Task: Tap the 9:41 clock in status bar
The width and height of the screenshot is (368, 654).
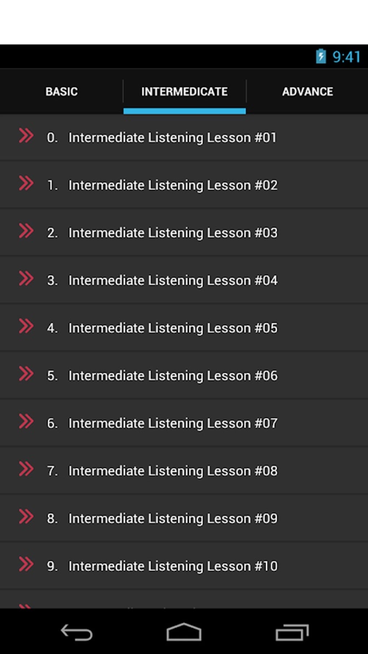Action: 346,57
